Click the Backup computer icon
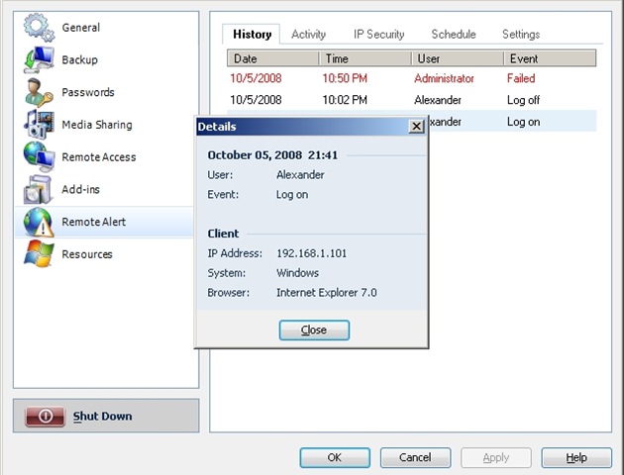624x475 pixels. click(x=39, y=59)
